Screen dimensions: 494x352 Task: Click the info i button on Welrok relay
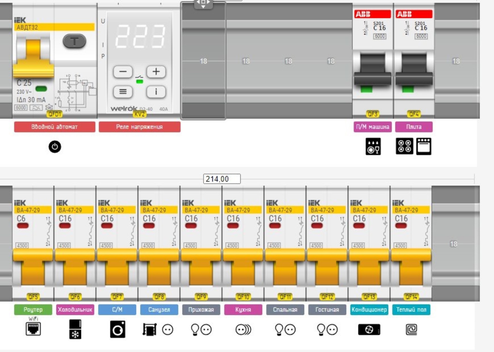pyautogui.click(x=156, y=92)
